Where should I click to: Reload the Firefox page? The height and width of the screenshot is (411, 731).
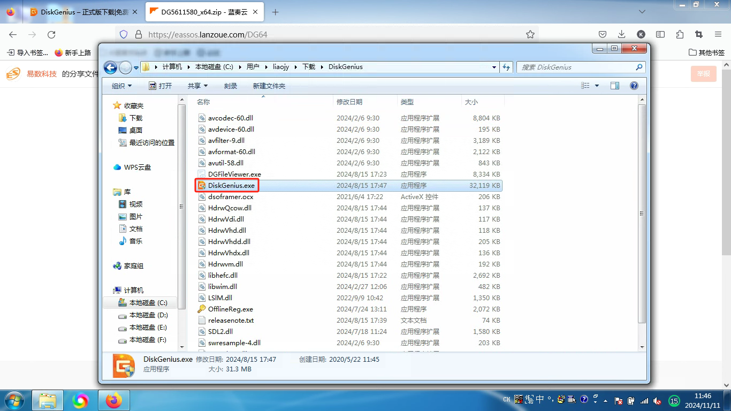pos(51,34)
